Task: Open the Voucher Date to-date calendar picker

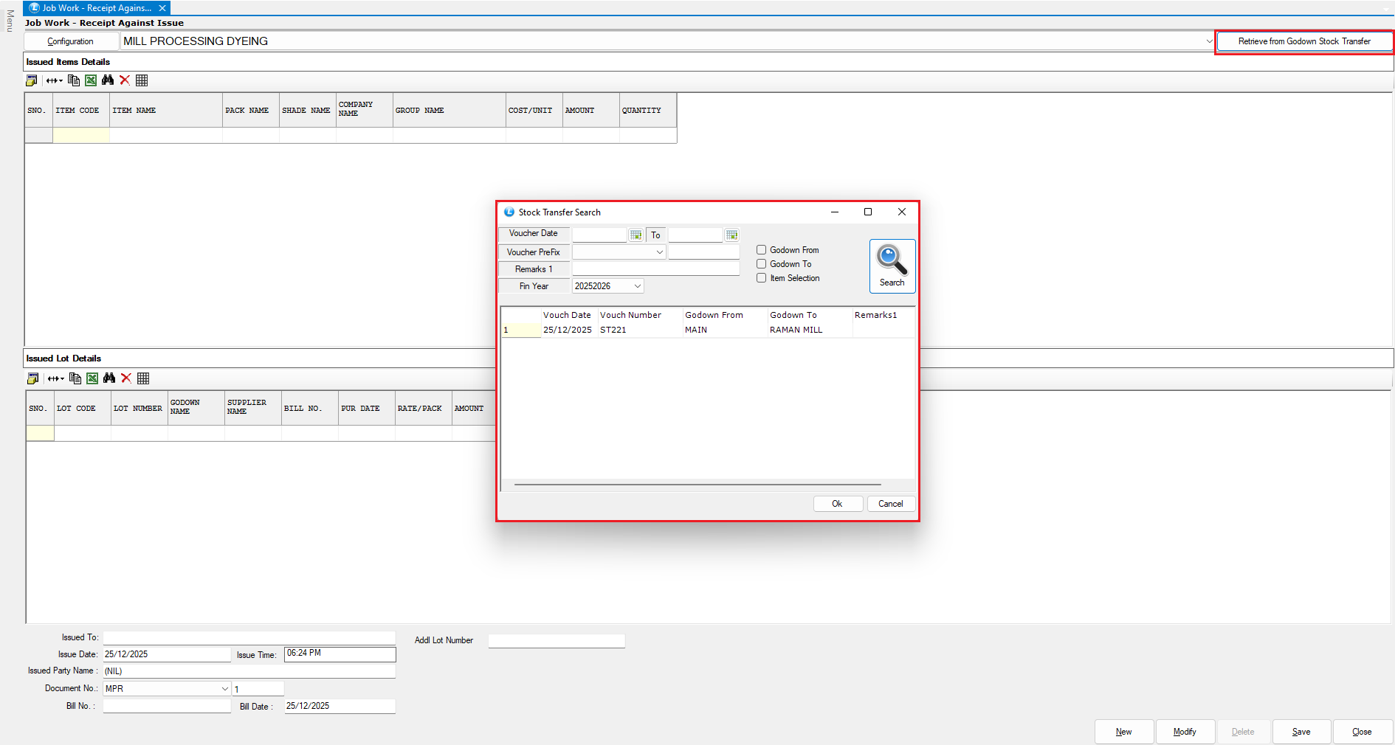Action: 731,235
